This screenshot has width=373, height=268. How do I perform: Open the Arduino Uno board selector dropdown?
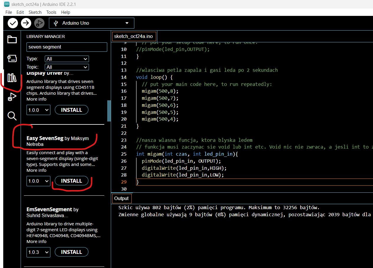pos(92,23)
